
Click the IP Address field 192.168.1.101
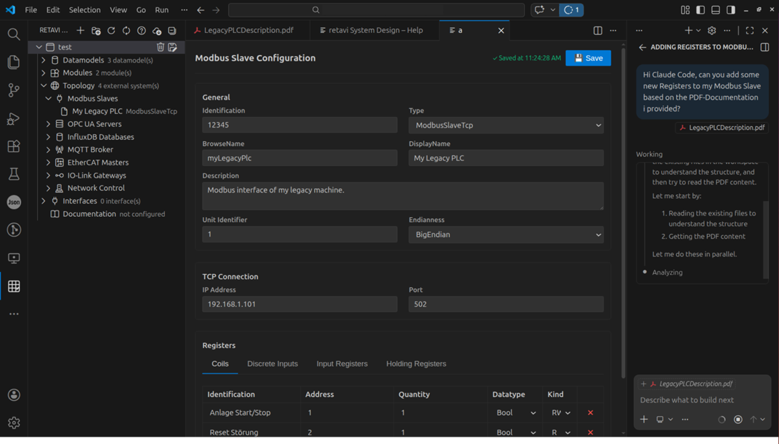299,304
